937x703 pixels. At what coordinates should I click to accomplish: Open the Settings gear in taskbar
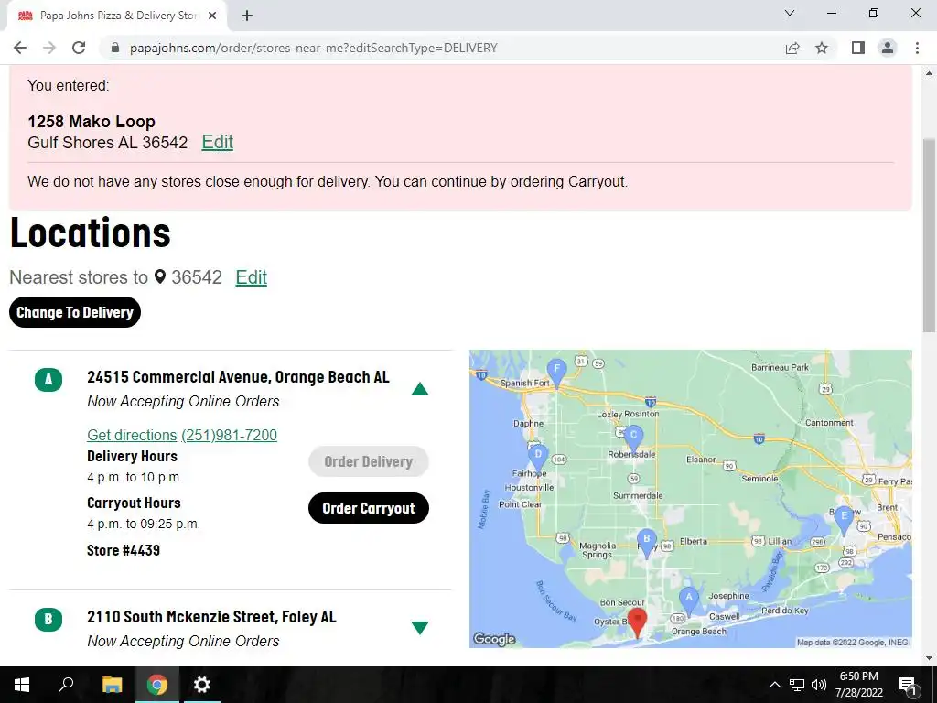point(202,685)
